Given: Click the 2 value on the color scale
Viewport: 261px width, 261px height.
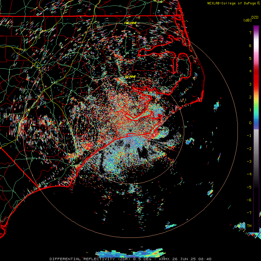Looking at the screenshot, I should tap(250, 97).
